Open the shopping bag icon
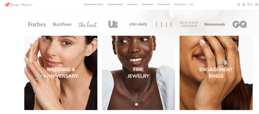 tap(256, 5)
